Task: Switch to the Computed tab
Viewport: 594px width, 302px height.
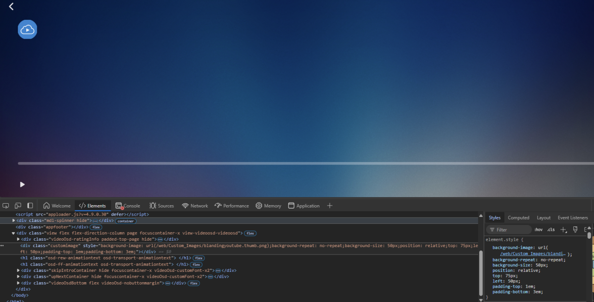Action: click(x=518, y=217)
